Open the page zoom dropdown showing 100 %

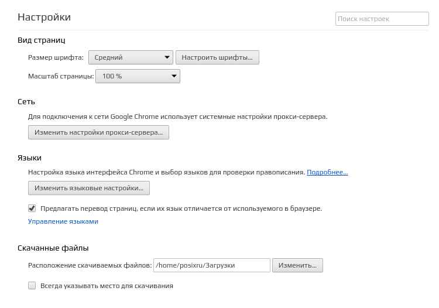(138, 76)
